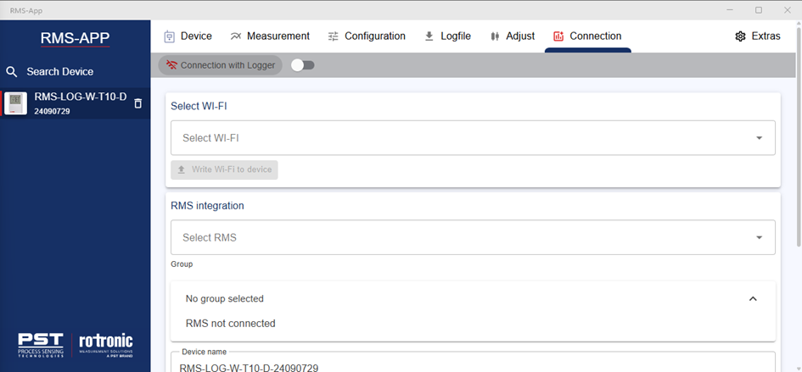Click the upload icon beside Write Wi-Fi
Image resolution: width=802 pixels, height=372 pixels.
point(181,169)
